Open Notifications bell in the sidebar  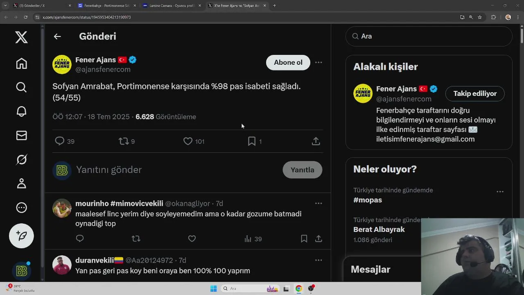[21, 111]
